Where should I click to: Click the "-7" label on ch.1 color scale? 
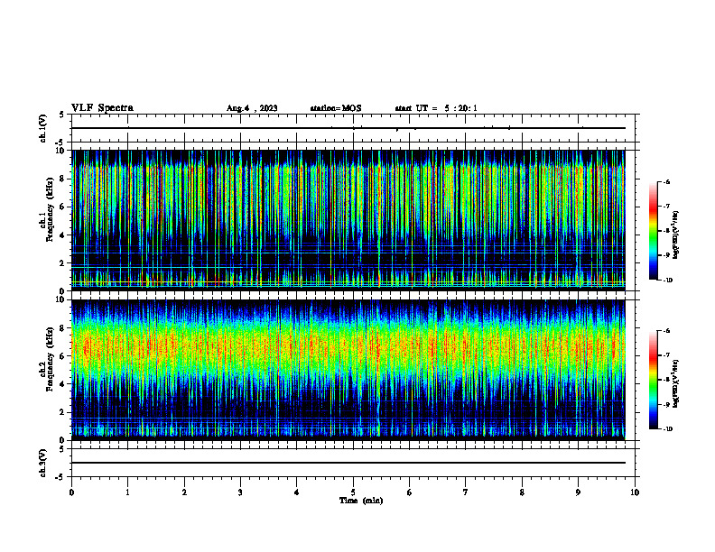coord(666,207)
